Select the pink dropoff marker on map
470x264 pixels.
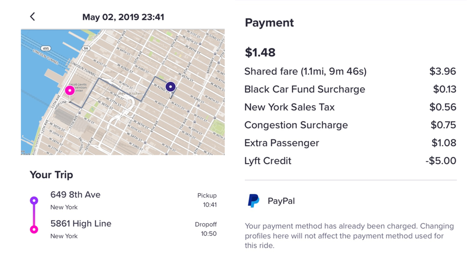(70, 90)
